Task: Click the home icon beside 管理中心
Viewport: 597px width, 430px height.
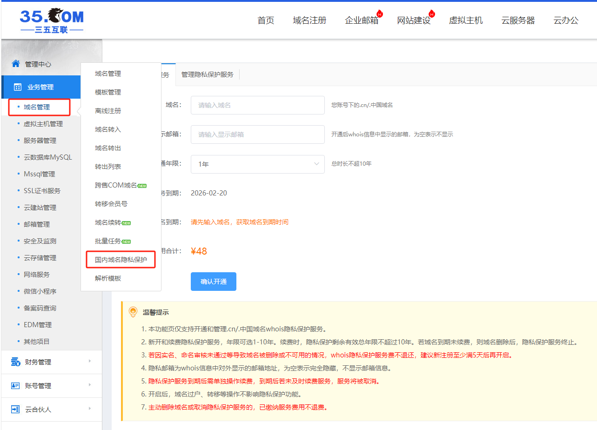Action: [16, 64]
